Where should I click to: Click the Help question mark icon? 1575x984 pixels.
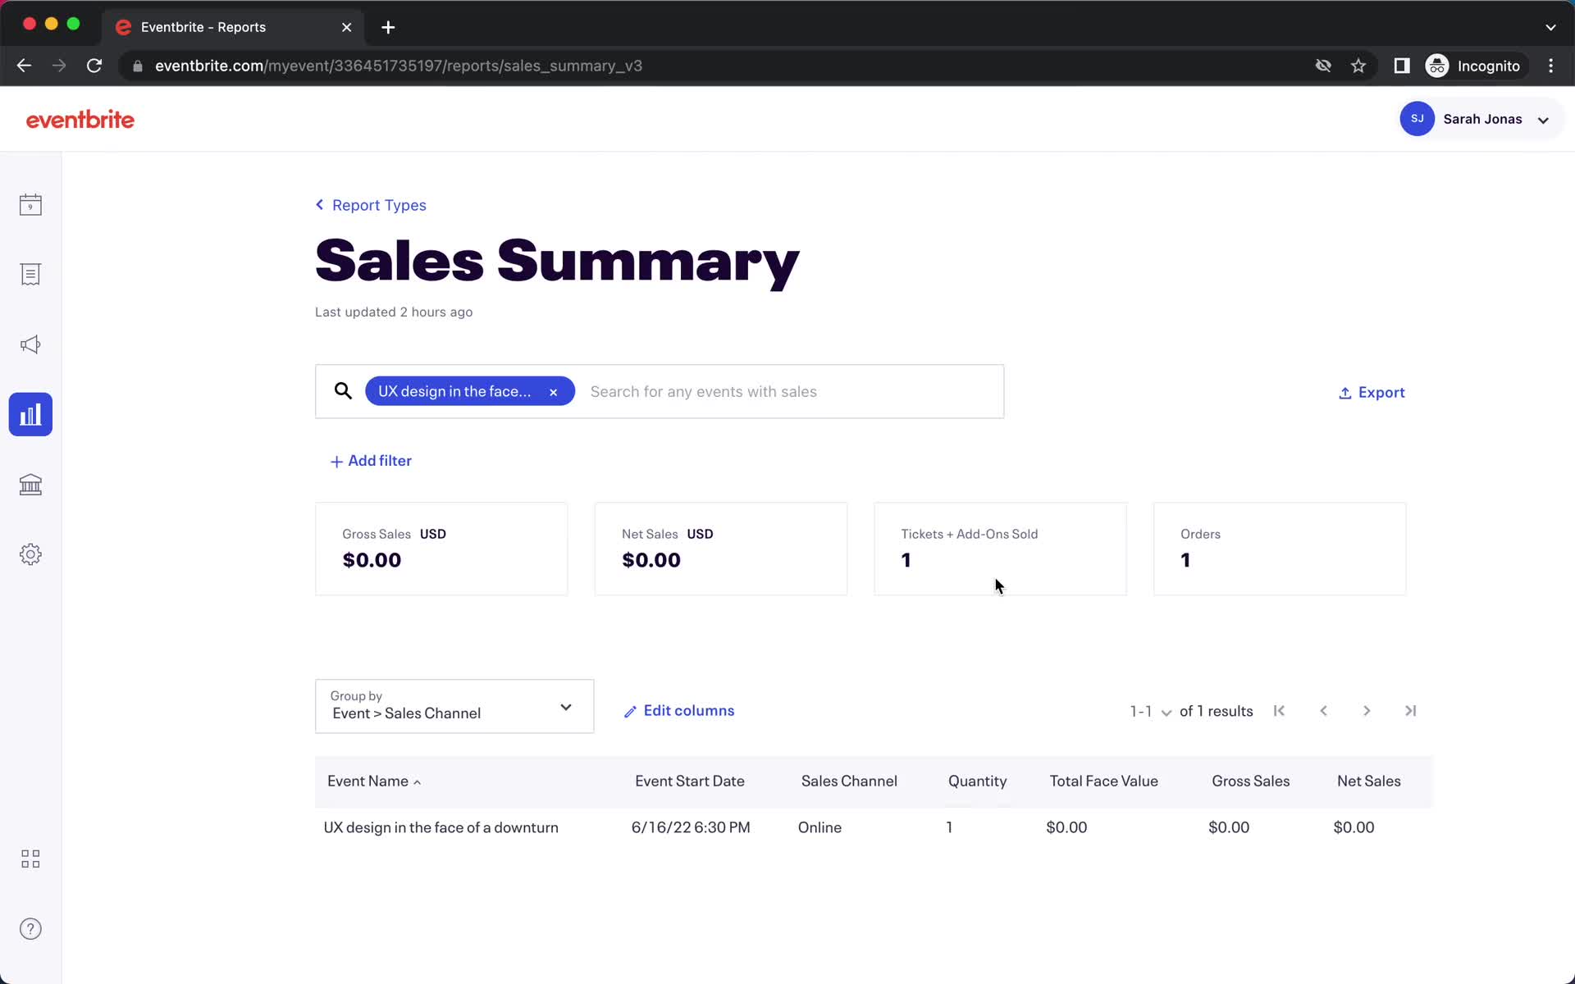(x=30, y=928)
